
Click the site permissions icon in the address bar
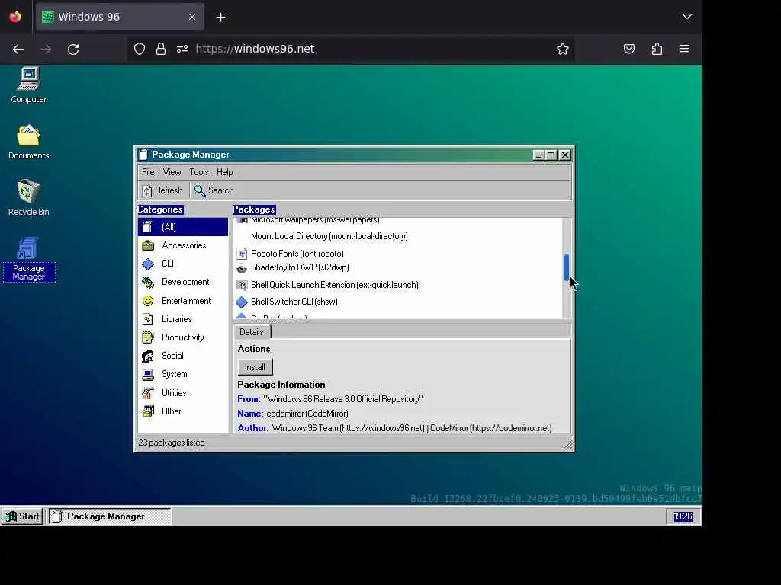click(182, 49)
